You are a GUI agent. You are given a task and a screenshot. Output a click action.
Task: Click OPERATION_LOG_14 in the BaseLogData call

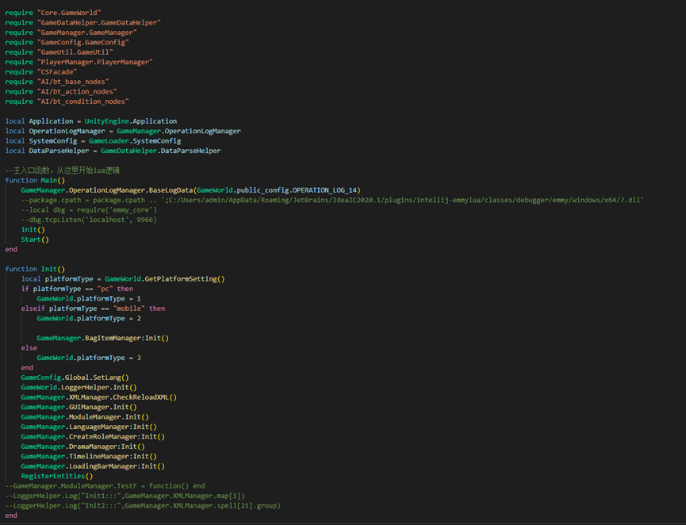click(325, 190)
